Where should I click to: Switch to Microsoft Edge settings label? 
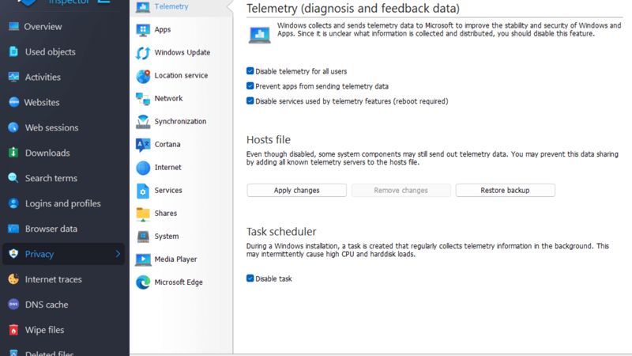click(179, 282)
